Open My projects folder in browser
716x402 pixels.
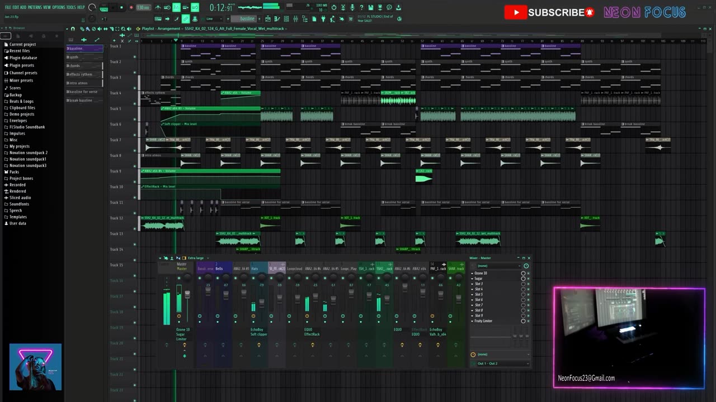(x=20, y=146)
